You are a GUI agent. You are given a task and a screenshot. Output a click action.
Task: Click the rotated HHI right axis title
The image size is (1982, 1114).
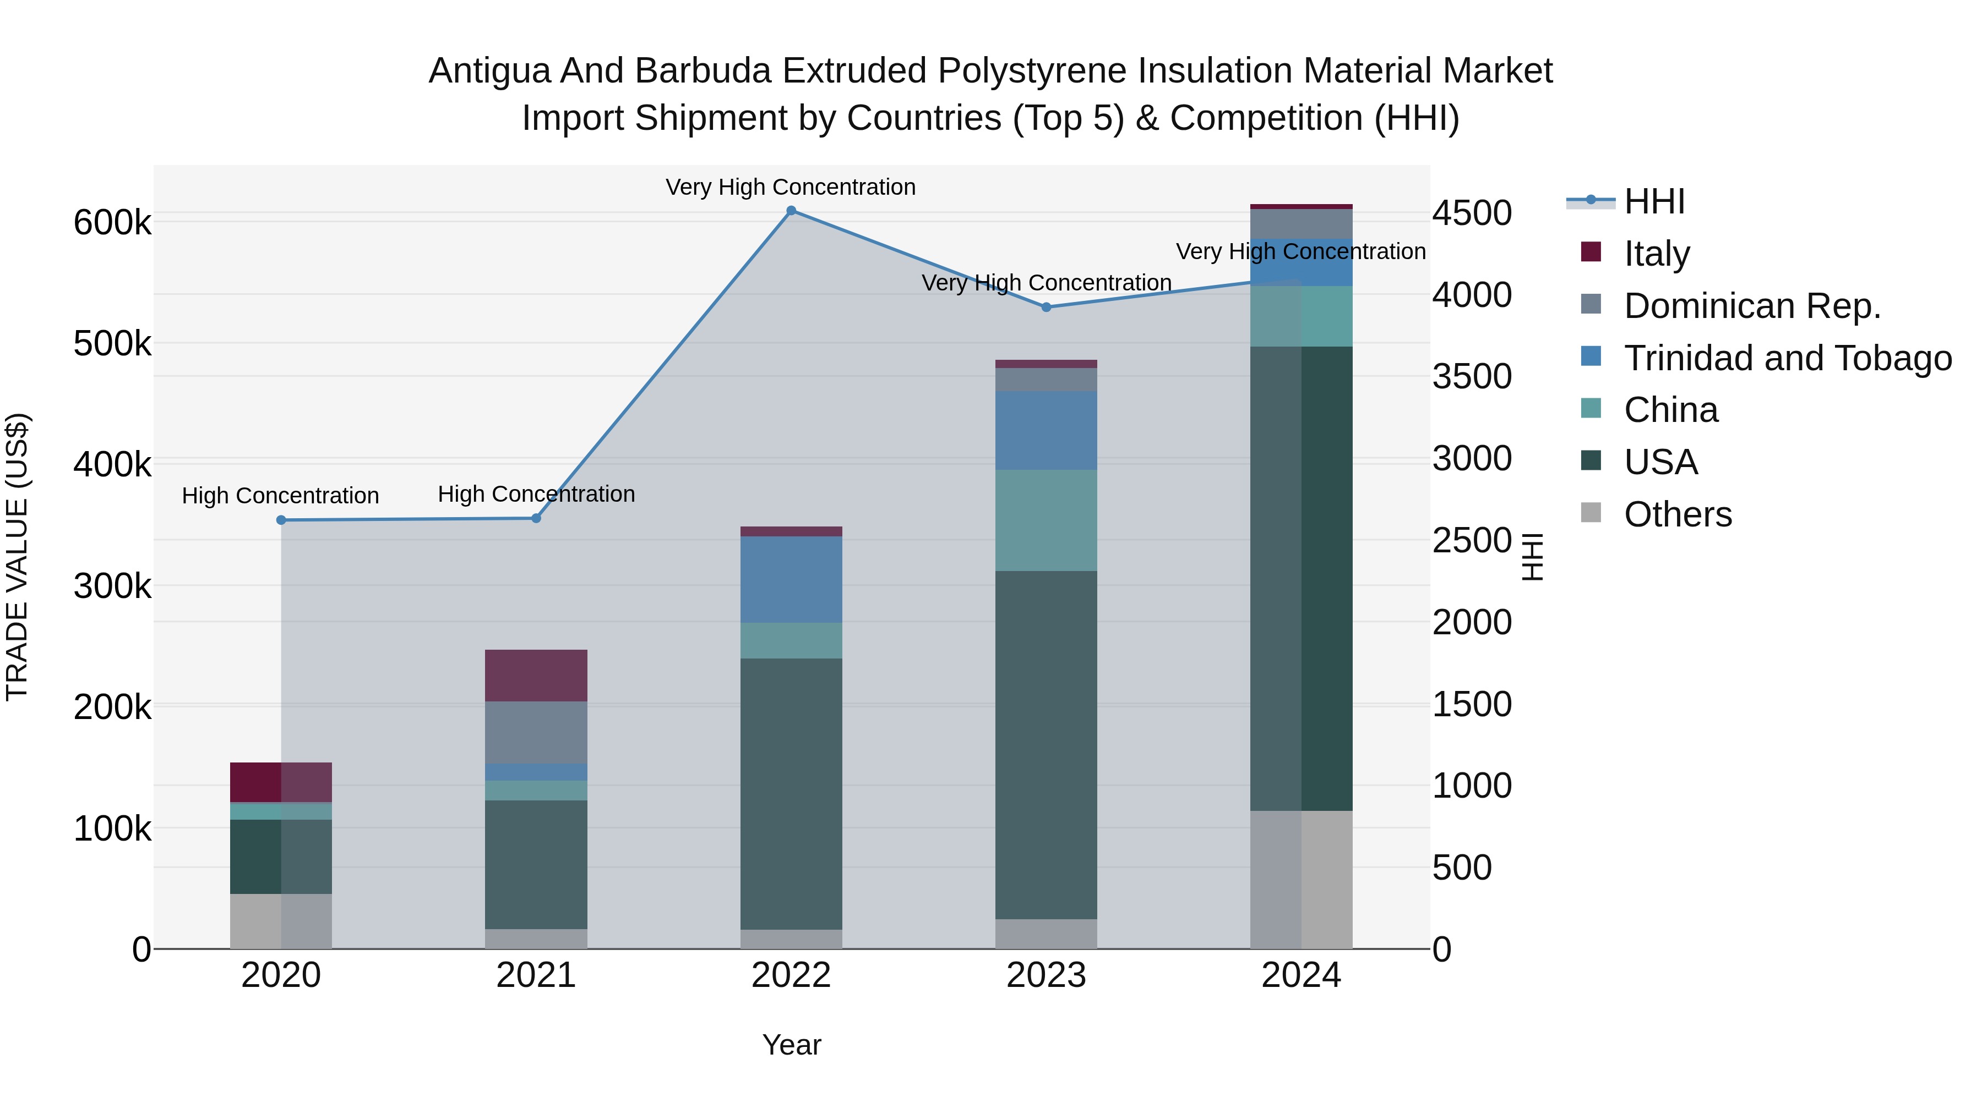(x=1532, y=557)
